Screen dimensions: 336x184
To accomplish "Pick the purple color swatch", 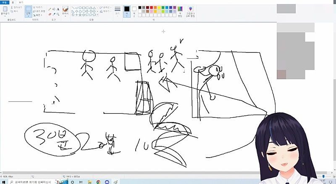I will pyautogui.click(x=174, y=8).
